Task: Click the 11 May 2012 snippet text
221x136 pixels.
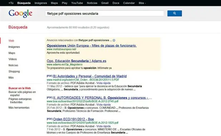Action: click(x=94, y=88)
